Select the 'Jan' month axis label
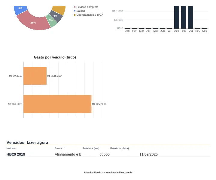The width and height of the screenshot is (216, 180). tap(127, 31)
